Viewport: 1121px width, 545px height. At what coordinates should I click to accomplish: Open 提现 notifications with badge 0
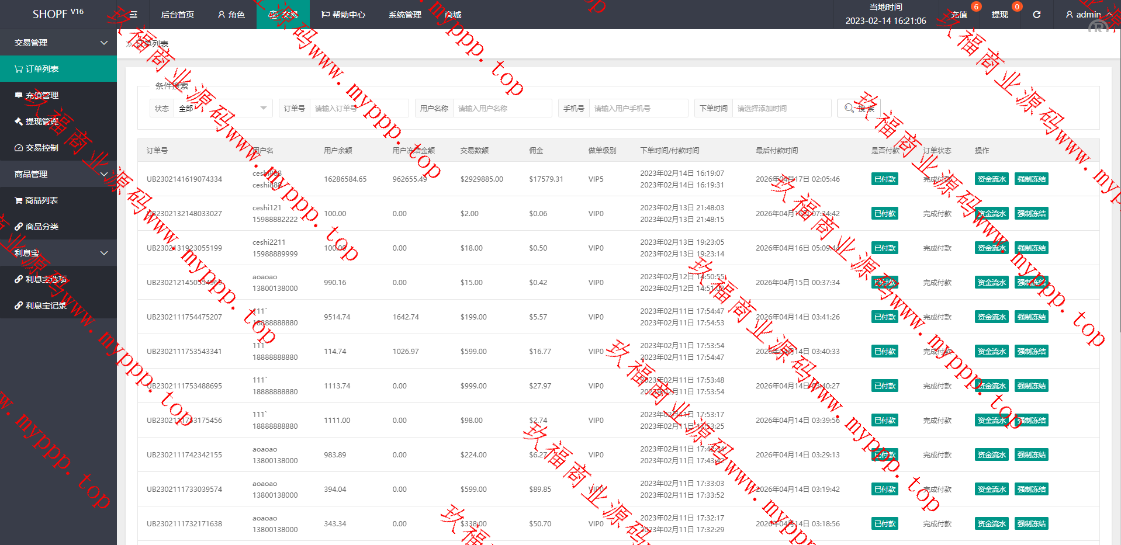(999, 15)
